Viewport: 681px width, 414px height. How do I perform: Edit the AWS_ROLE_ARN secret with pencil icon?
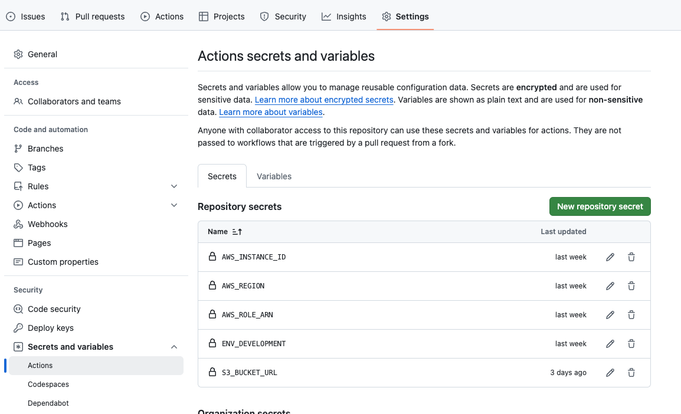610,315
